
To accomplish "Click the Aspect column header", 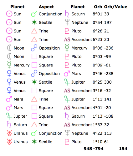I will (x=46, y=7).
